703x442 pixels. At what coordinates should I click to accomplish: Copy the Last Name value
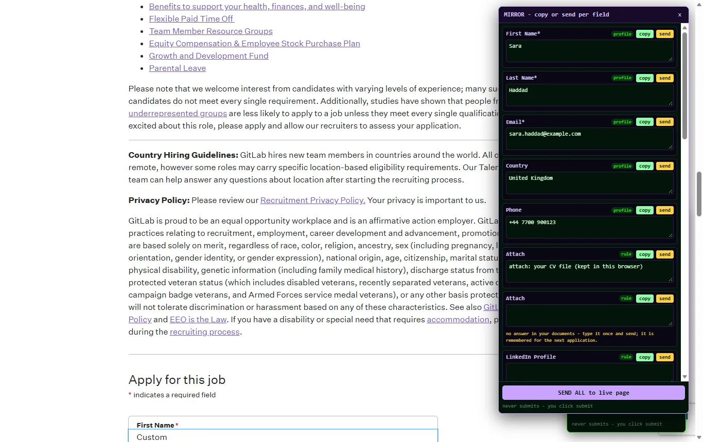(645, 78)
